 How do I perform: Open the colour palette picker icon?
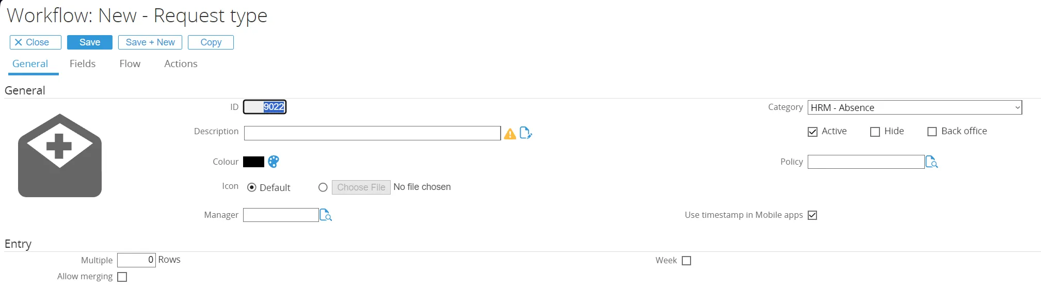274,162
